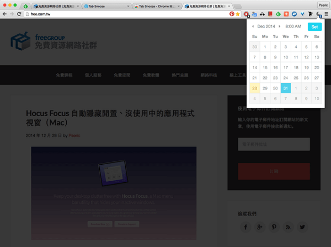Click the email address input field

click(274, 144)
